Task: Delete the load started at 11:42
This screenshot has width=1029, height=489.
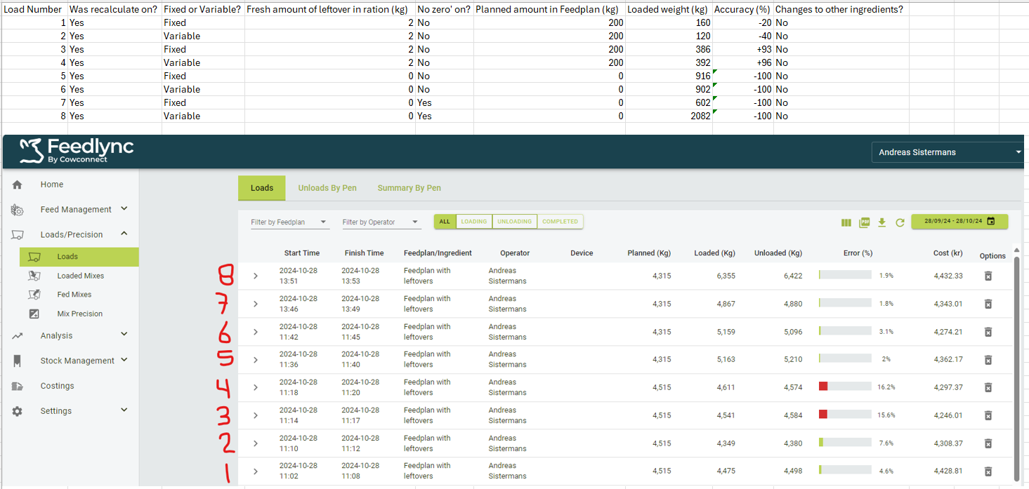Action: click(988, 332)
